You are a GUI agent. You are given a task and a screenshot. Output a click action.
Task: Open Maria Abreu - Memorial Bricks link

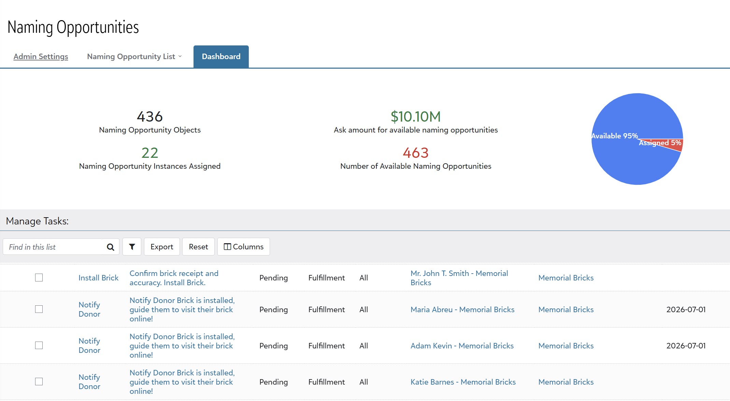click(462, 309)
